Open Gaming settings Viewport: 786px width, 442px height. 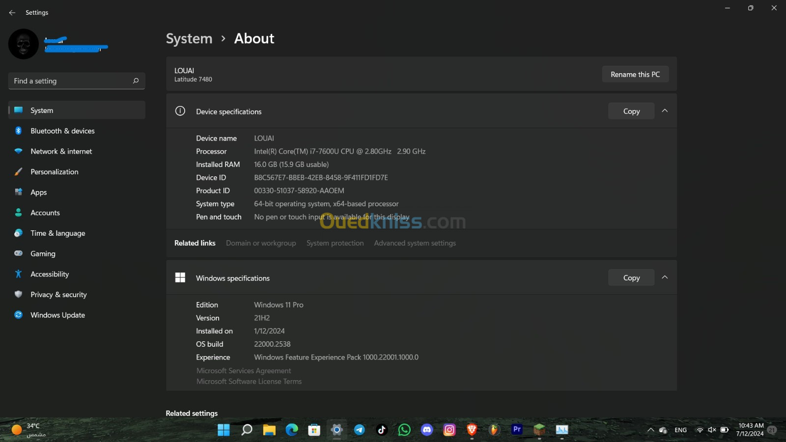coord(77,253)
